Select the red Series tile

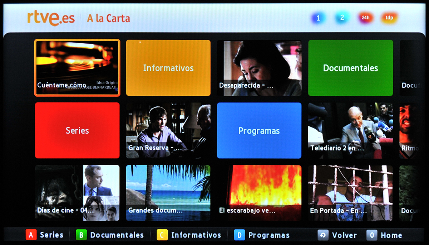click(x=77, y=130)
